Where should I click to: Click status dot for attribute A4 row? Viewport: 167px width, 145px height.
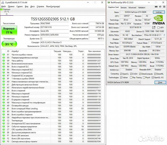pos(4,90)
